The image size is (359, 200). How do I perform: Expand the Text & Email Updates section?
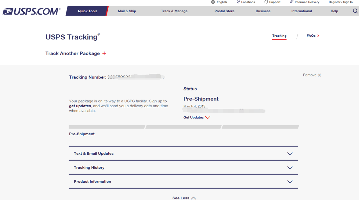coord(183,154)
